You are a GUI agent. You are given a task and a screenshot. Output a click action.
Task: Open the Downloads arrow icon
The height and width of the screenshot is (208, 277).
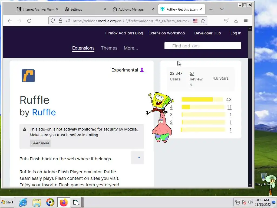pyautogui.click(x=236, y=21)
